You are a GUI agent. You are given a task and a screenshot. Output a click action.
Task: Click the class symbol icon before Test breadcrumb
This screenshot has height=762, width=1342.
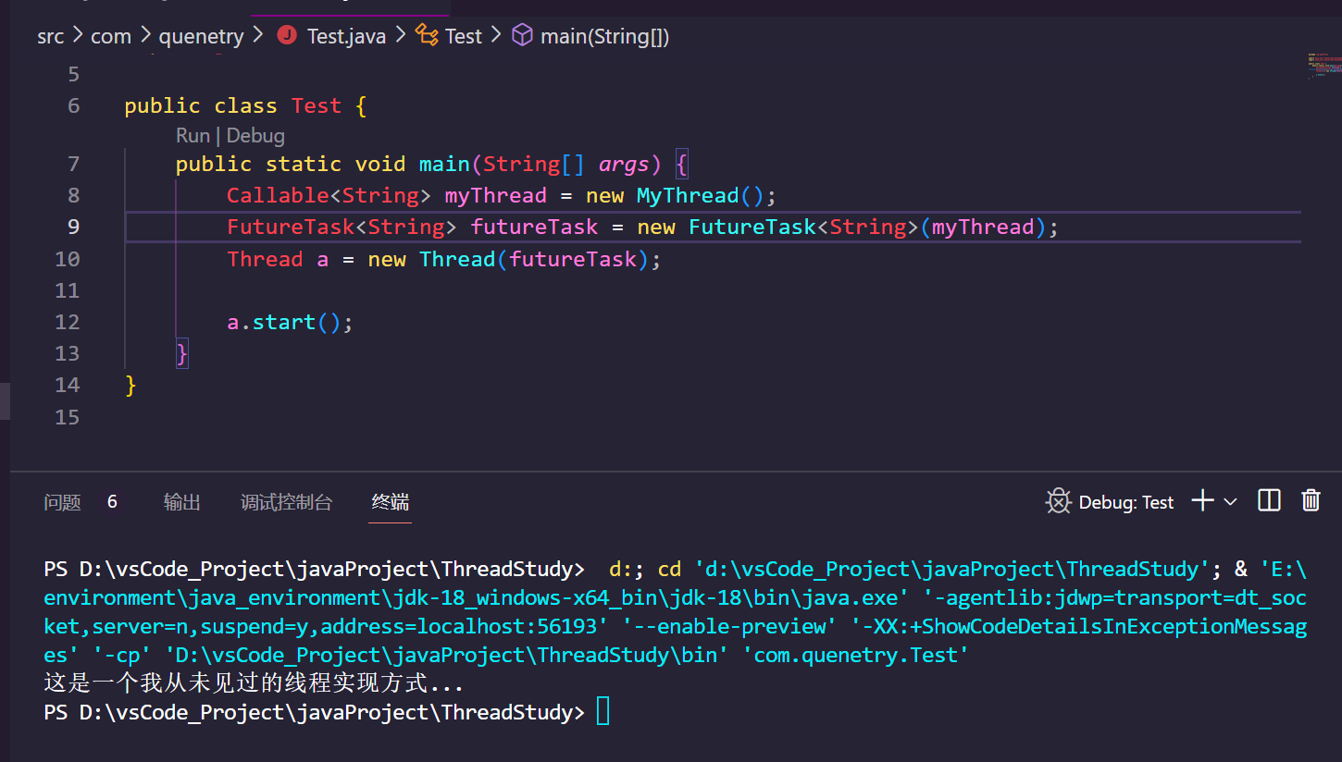tap(427, 36)
